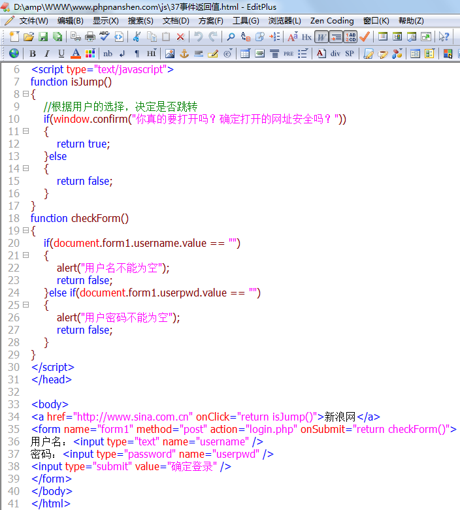
Task: View page in browser globe icon
Action: 14,54
